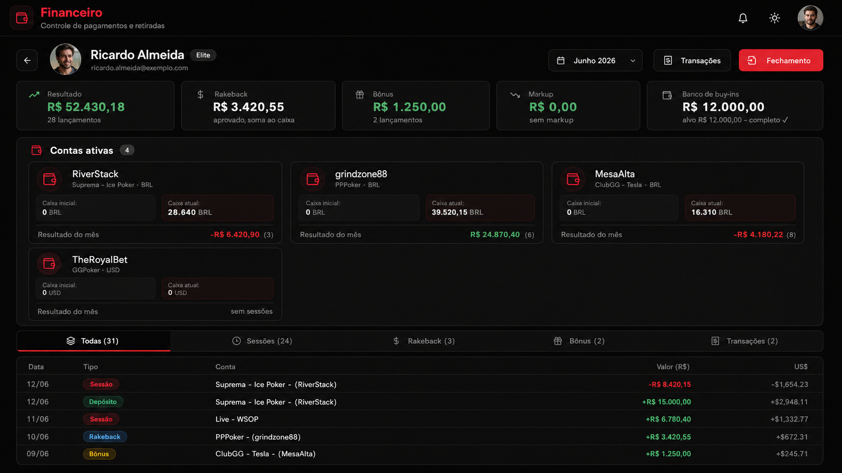Image resolution: width=842 pixels, height=473 pixels.
Task: Click the Valor (R$) column header
Action: pyautogui.click(x=673, y=367)
